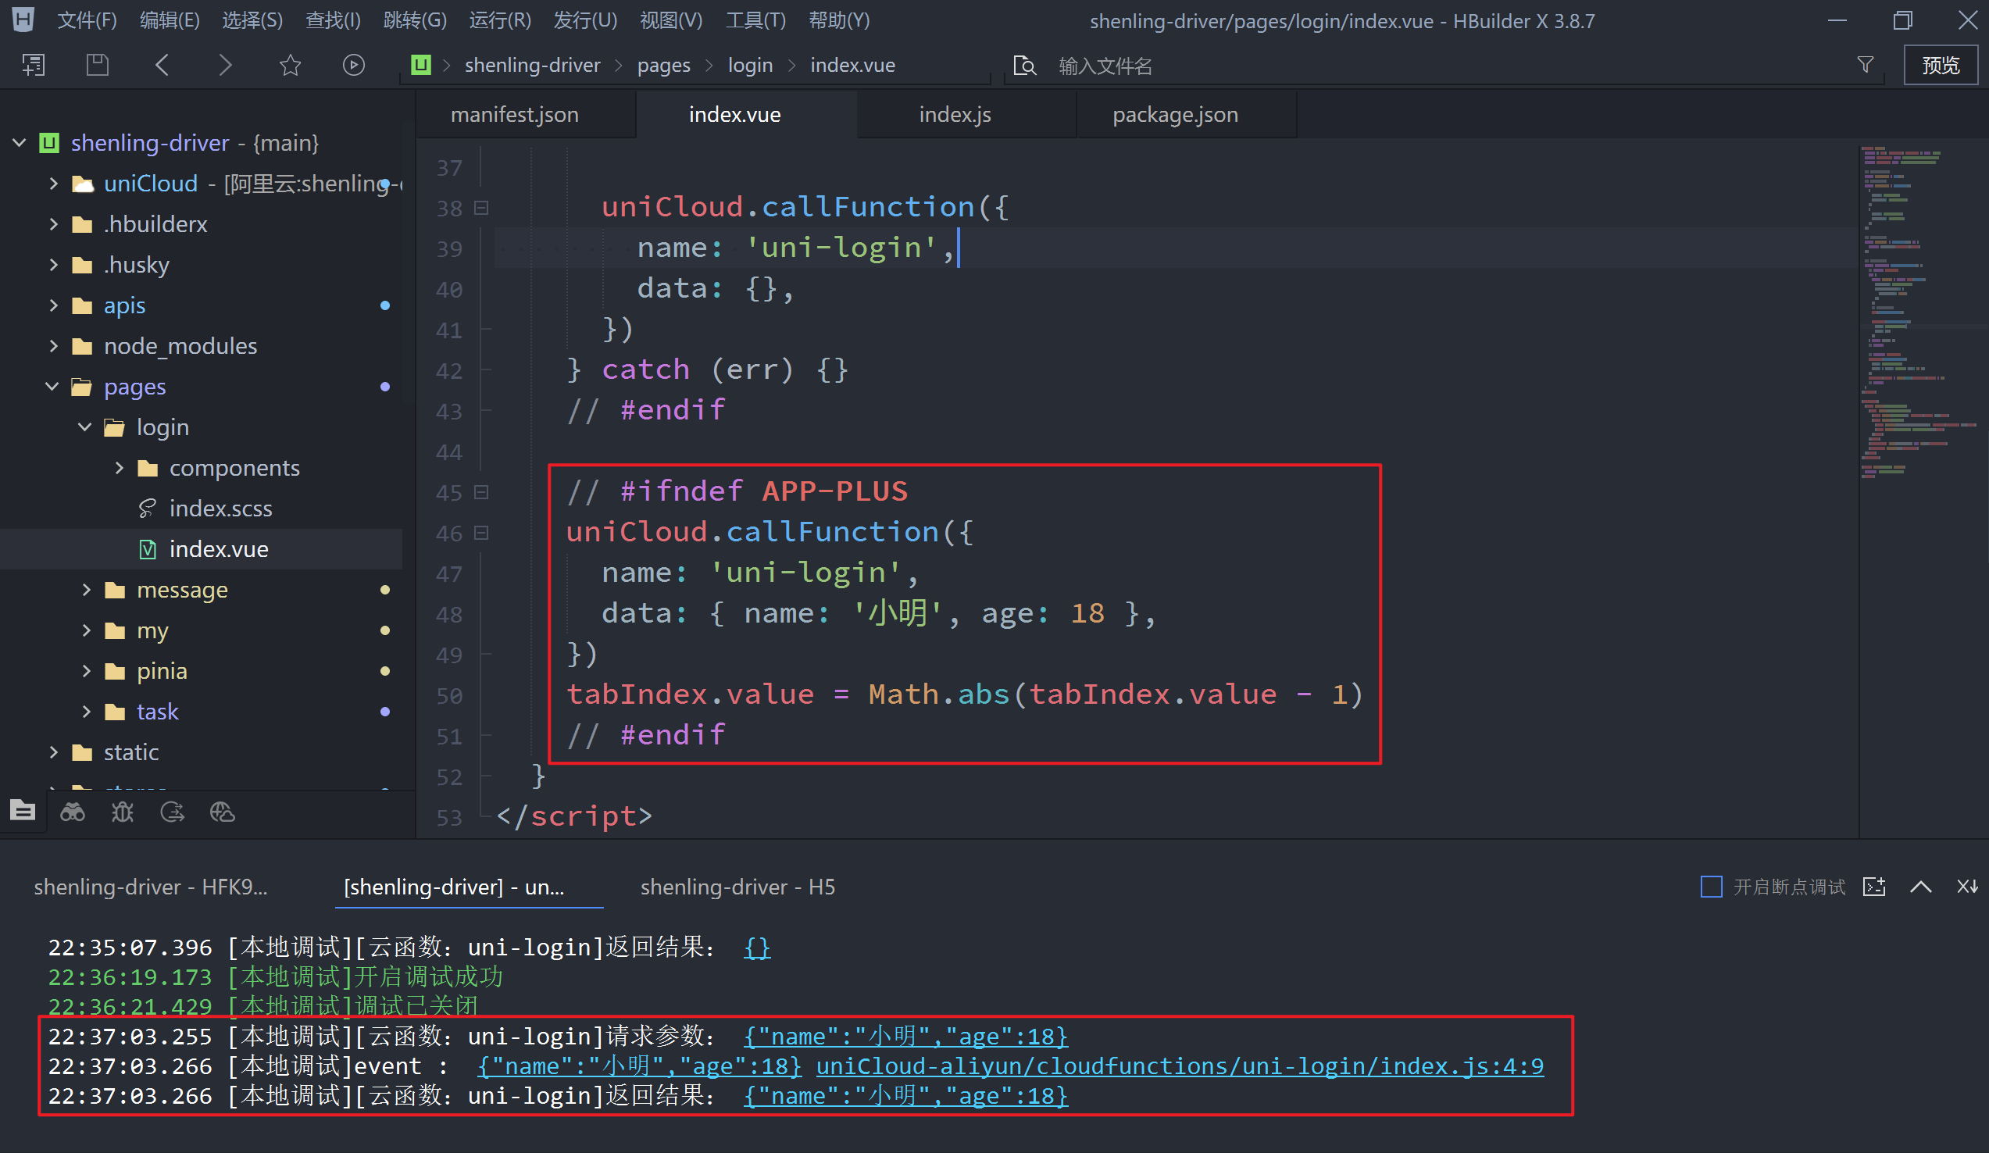This screenshot has height=1153, width=1989.
Task: Click the navigate forward arrow icon
Action: pos(225,65)
